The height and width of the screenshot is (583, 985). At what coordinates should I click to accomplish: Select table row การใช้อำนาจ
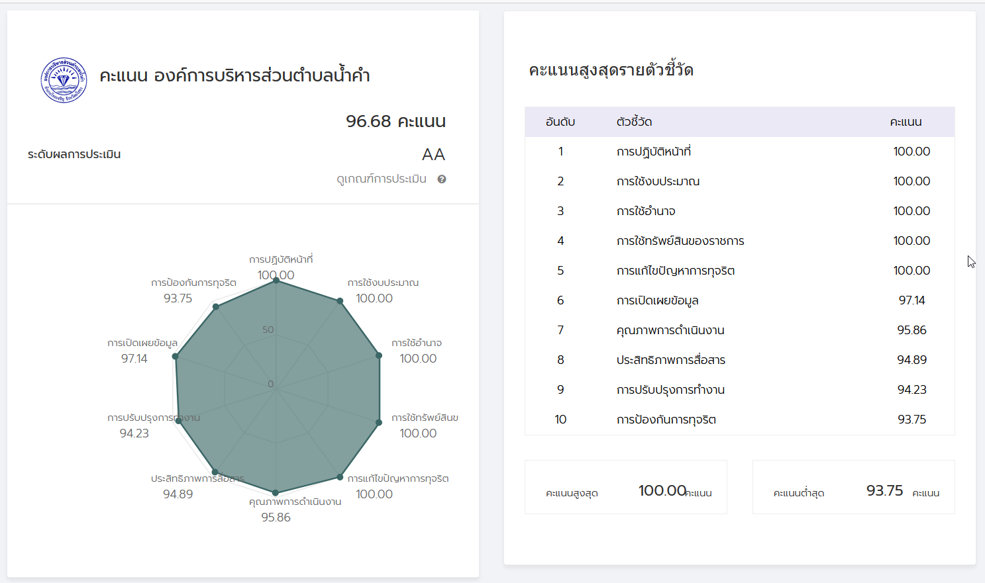[x=740, y=211]
